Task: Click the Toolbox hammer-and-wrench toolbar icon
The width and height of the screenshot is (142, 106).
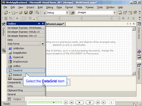Action: coord(135,12)
